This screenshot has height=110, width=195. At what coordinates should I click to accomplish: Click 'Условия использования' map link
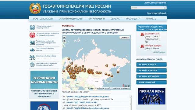coord(121,88)
